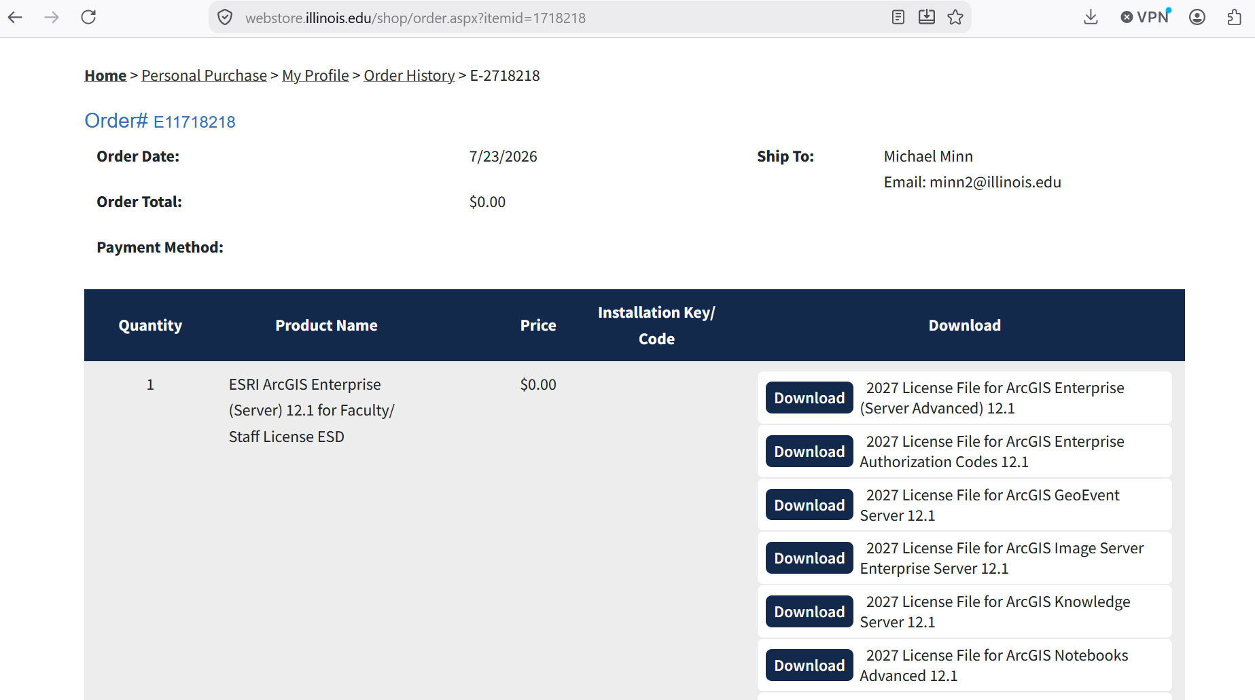This screenshot has height=700, width=1255.
Task: Click the Download column header
Action: (964, 326)
